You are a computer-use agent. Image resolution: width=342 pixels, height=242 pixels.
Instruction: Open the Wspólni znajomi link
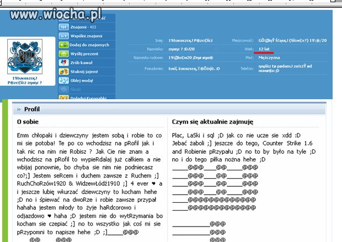click(86, 36)
